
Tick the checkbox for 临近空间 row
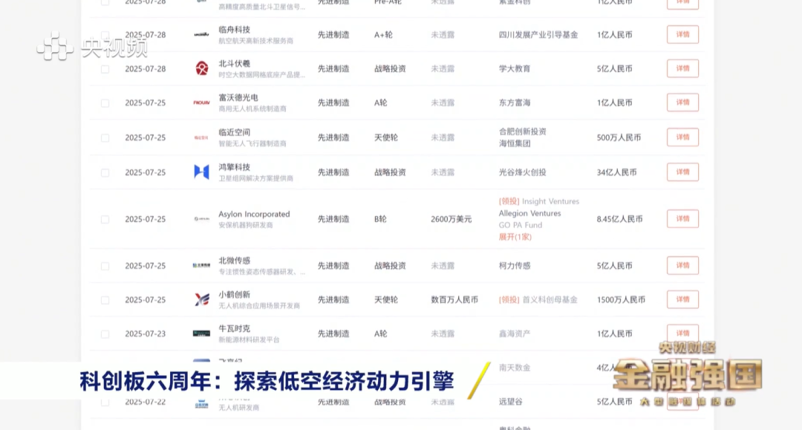tap(105, 138)
